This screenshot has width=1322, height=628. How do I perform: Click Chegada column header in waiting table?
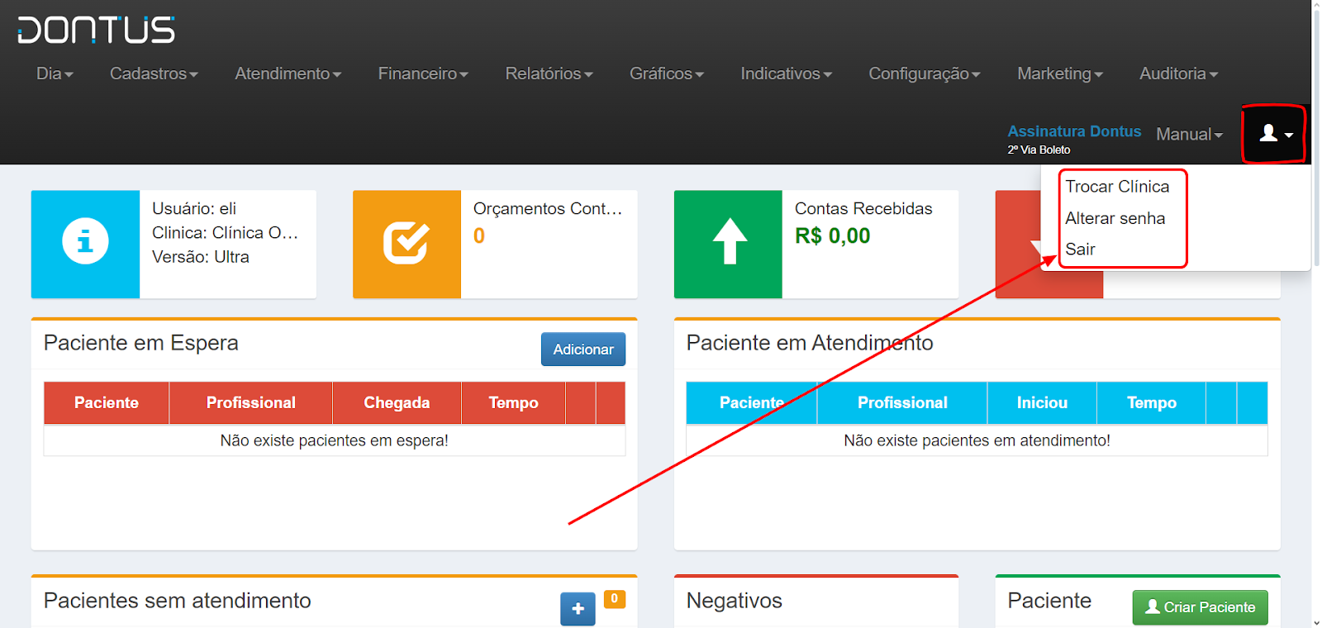pos(397,402)
